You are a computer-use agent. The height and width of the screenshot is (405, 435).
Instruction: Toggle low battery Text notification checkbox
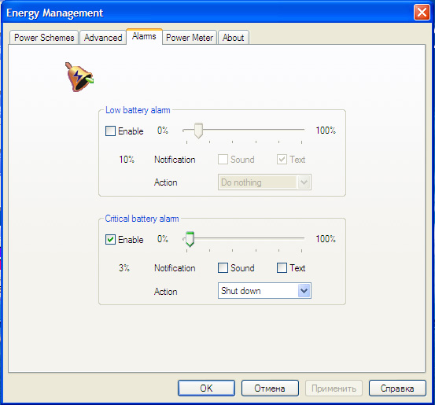[282, 160]
